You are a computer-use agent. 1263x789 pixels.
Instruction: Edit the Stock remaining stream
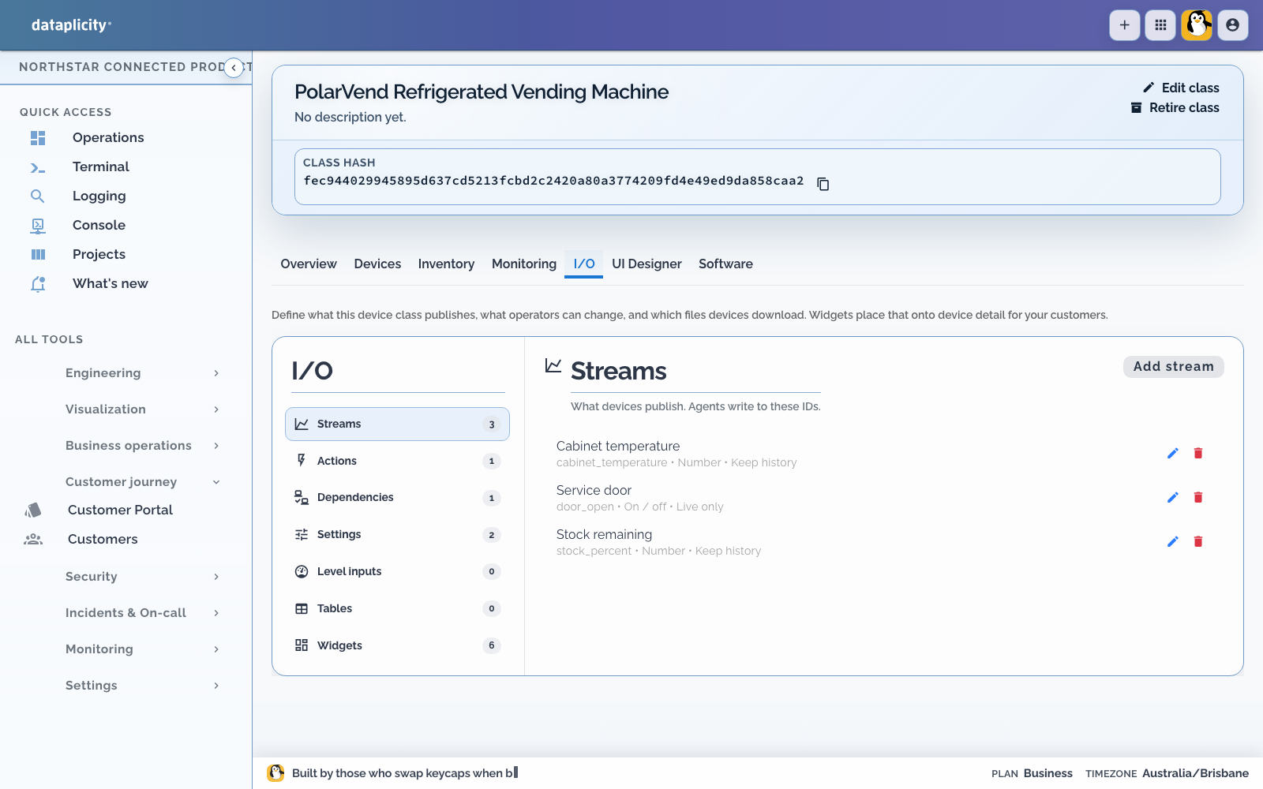point(1173,541)
